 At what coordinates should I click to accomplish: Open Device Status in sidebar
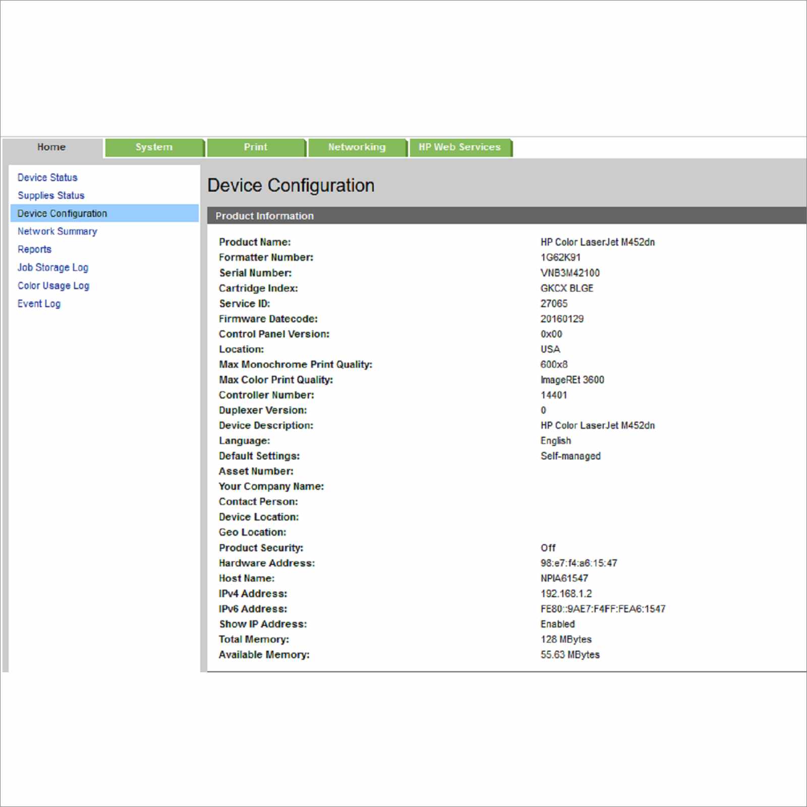(x=47, y=178)
